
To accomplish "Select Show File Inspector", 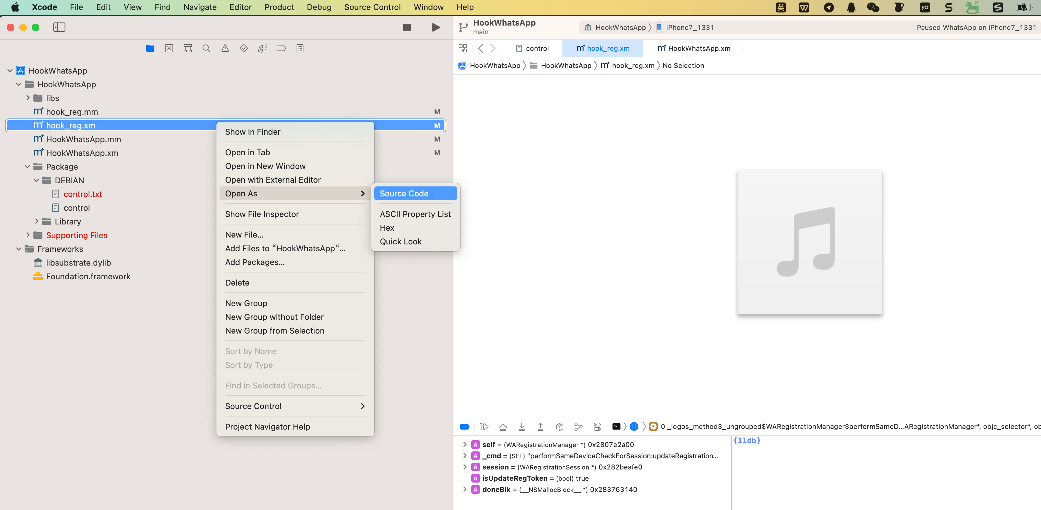I will coord(295,214).
